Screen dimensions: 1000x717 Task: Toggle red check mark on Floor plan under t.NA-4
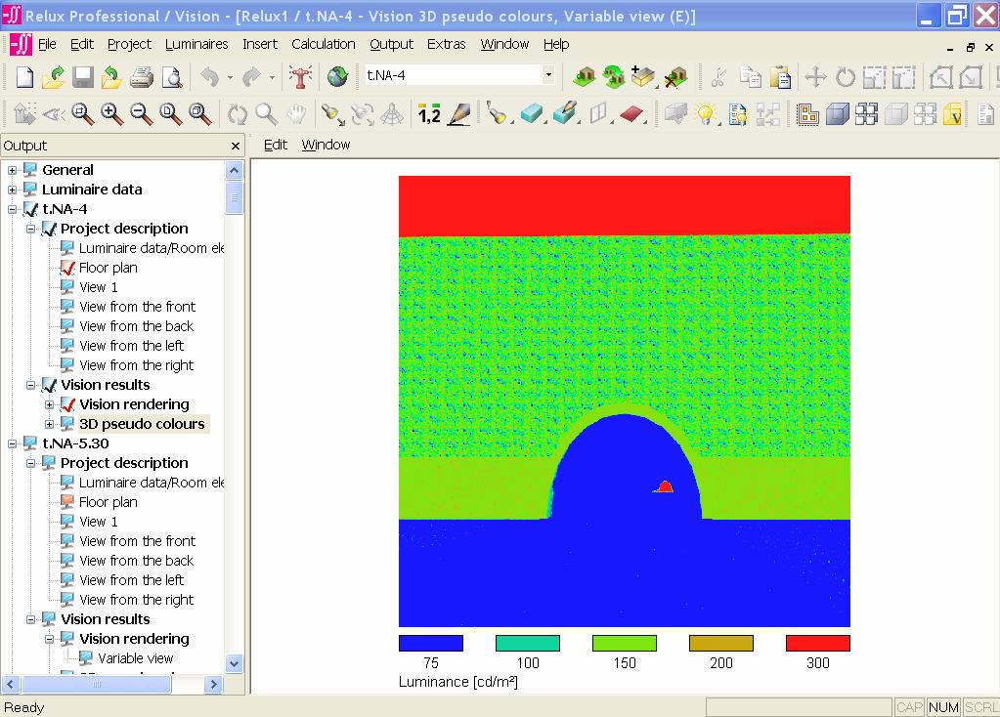point(67,268)
